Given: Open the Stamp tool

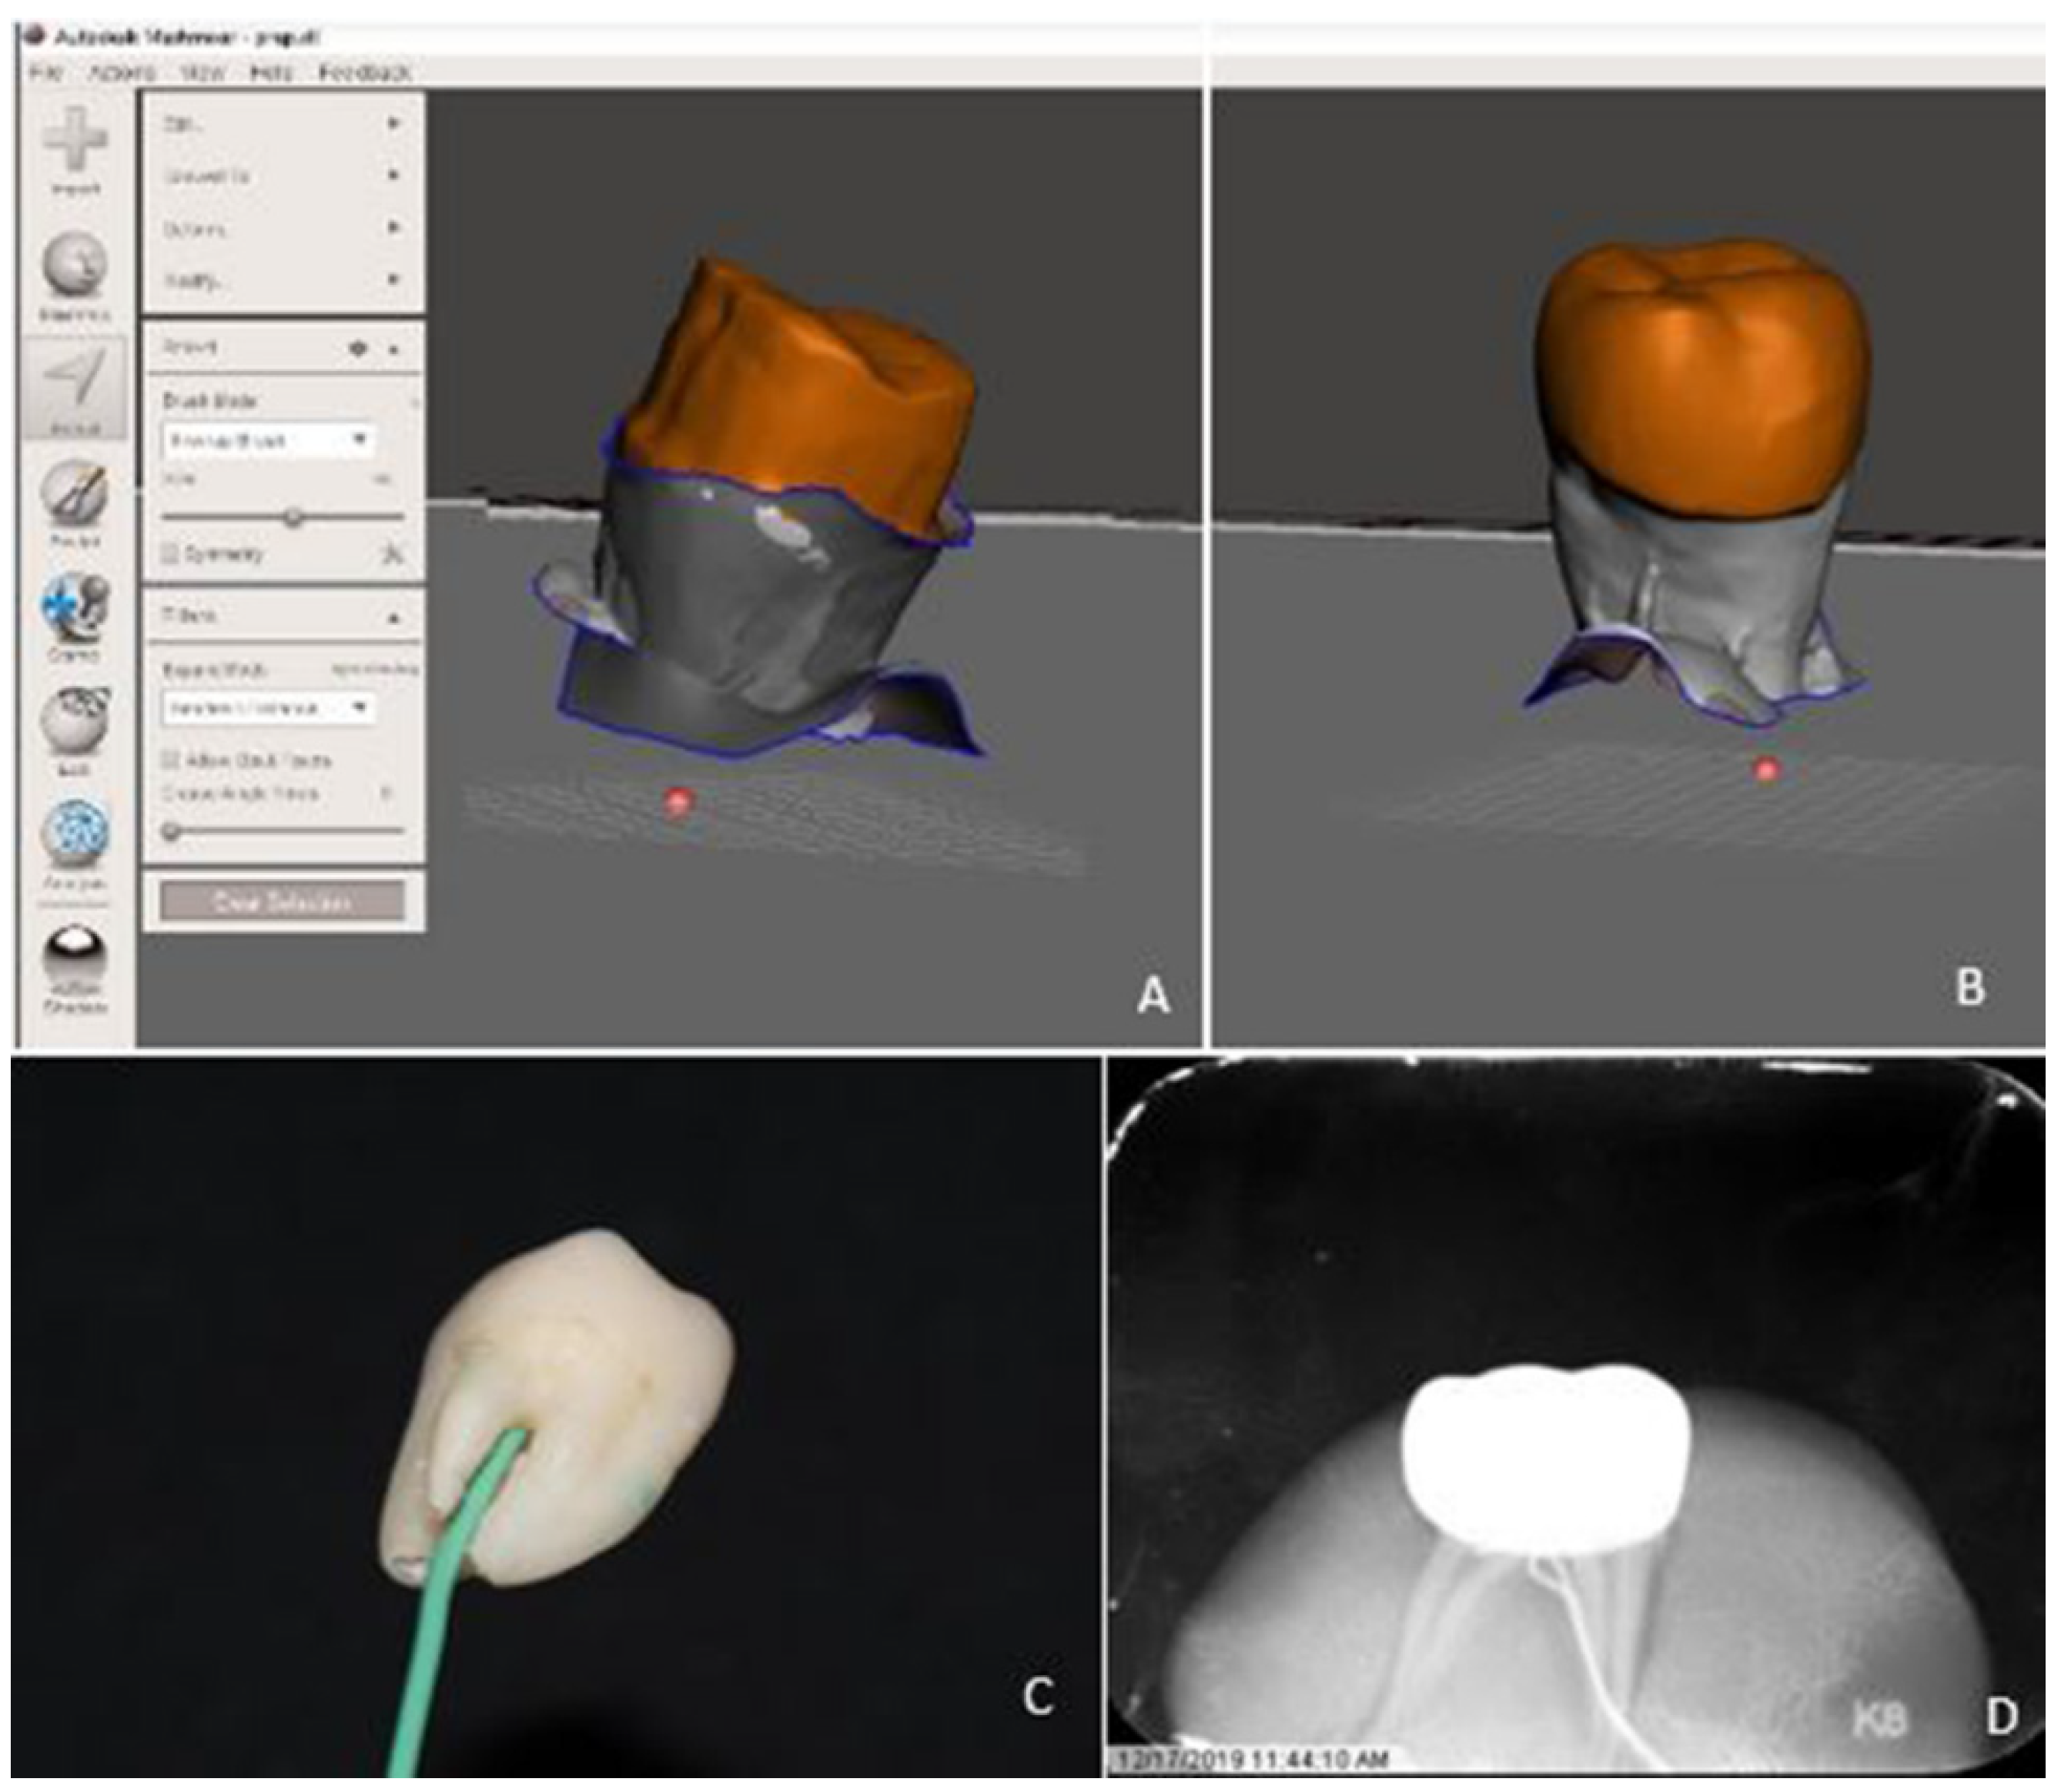Looking at the screenshot, I should coord(75,607).
